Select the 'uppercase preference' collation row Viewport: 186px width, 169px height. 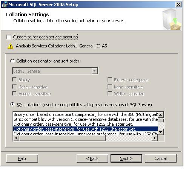[x=85, y=134]
